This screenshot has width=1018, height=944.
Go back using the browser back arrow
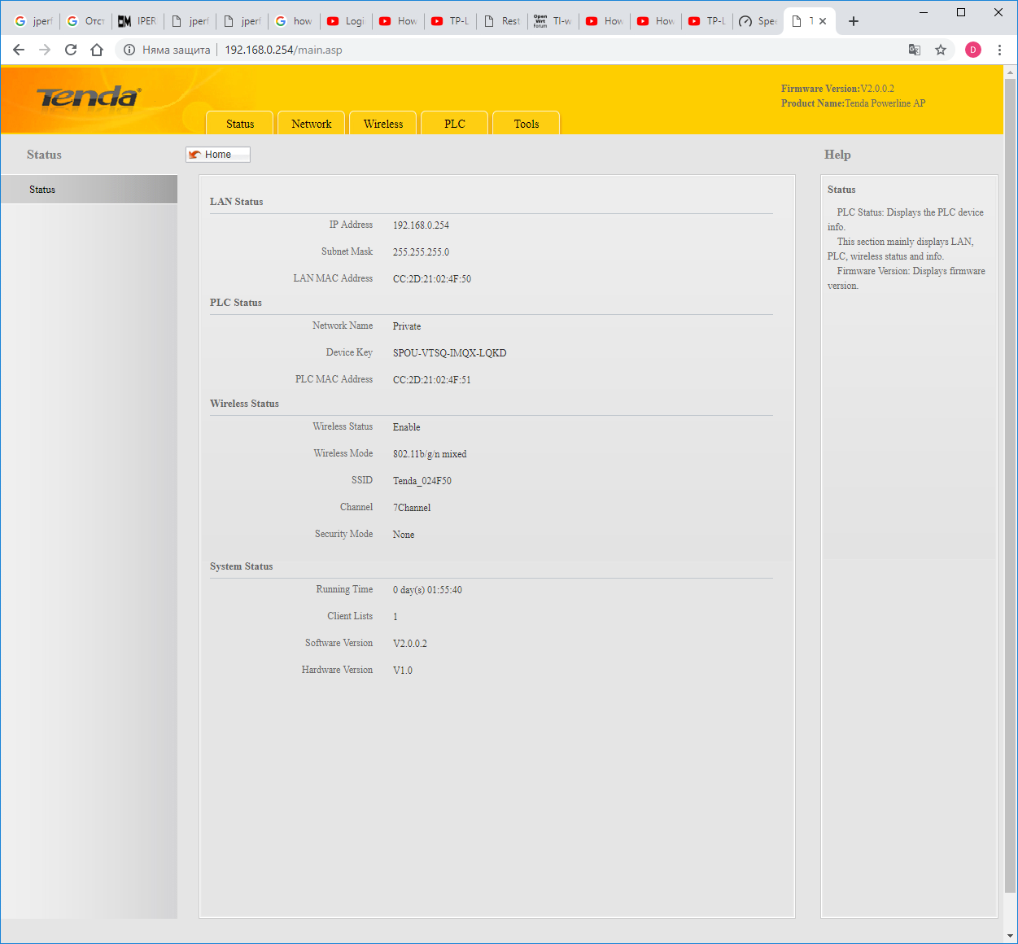(19, 50)
